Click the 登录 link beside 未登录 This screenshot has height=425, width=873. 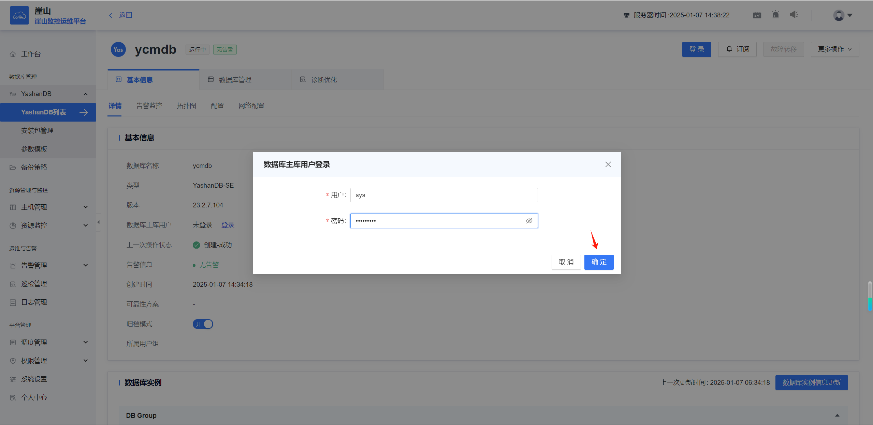click(x=228, y=225)
